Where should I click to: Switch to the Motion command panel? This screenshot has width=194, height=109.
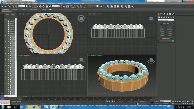pos(167,14)
